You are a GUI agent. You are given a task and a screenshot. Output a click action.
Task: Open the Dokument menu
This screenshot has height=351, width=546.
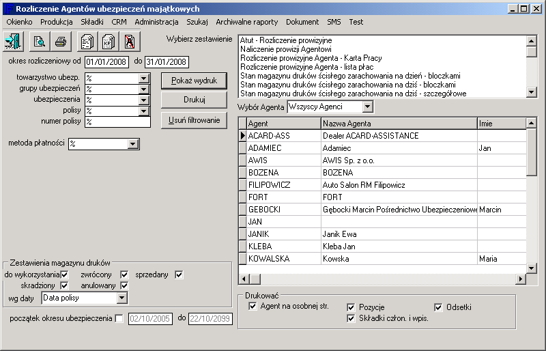pyautogui.click(x=302, y=22)
